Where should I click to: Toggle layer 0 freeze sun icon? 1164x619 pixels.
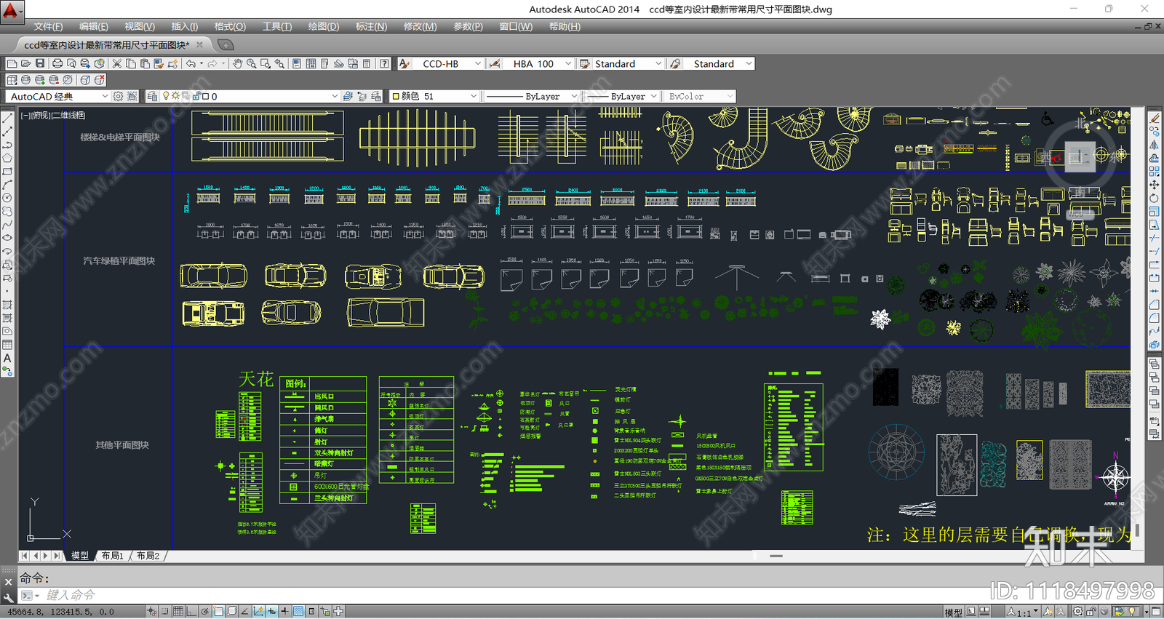pyautogui.click(x=175, y=96)
